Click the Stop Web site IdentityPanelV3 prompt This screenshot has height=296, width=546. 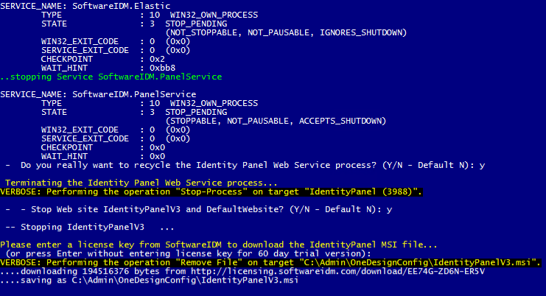click(194, 209)
